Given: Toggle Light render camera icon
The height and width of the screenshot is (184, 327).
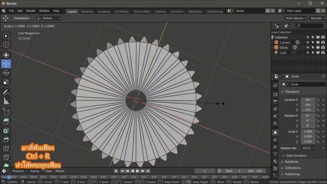Looking at the screenshot, I should tap(323, 53).
